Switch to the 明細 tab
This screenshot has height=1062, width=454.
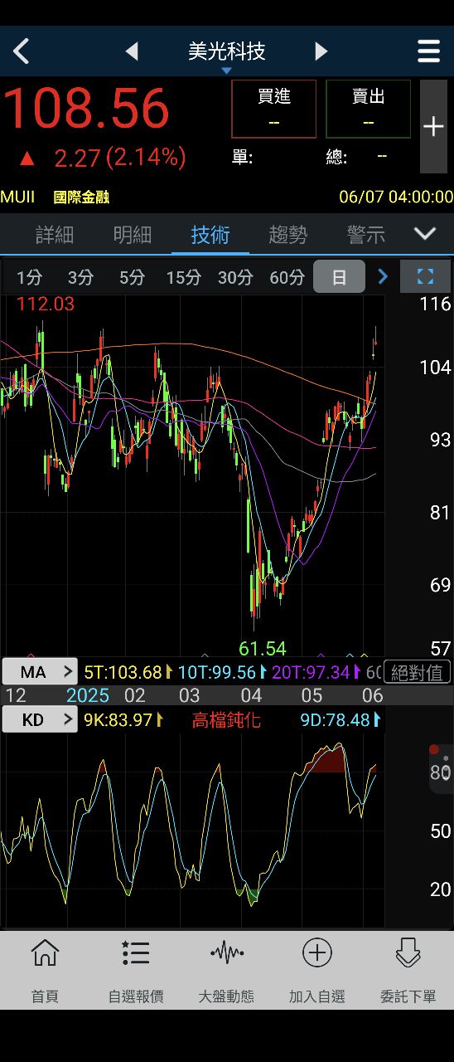point(133,235)
